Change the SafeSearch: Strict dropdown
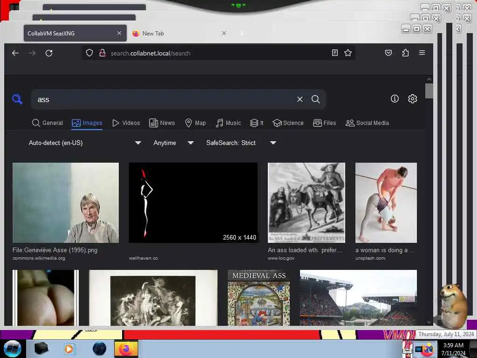The image size is (477, 358). 241,143
